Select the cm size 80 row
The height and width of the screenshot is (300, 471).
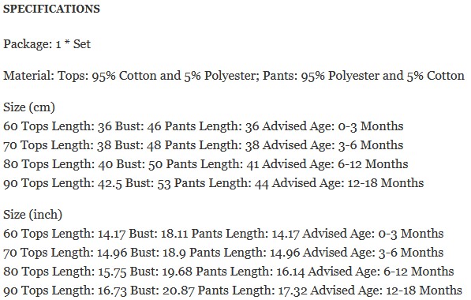point(205,164)
